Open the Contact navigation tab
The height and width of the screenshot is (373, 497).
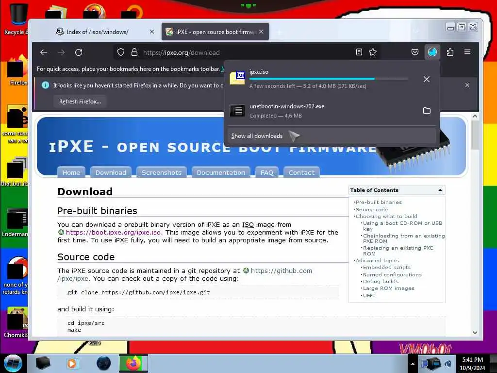[301, 172]
